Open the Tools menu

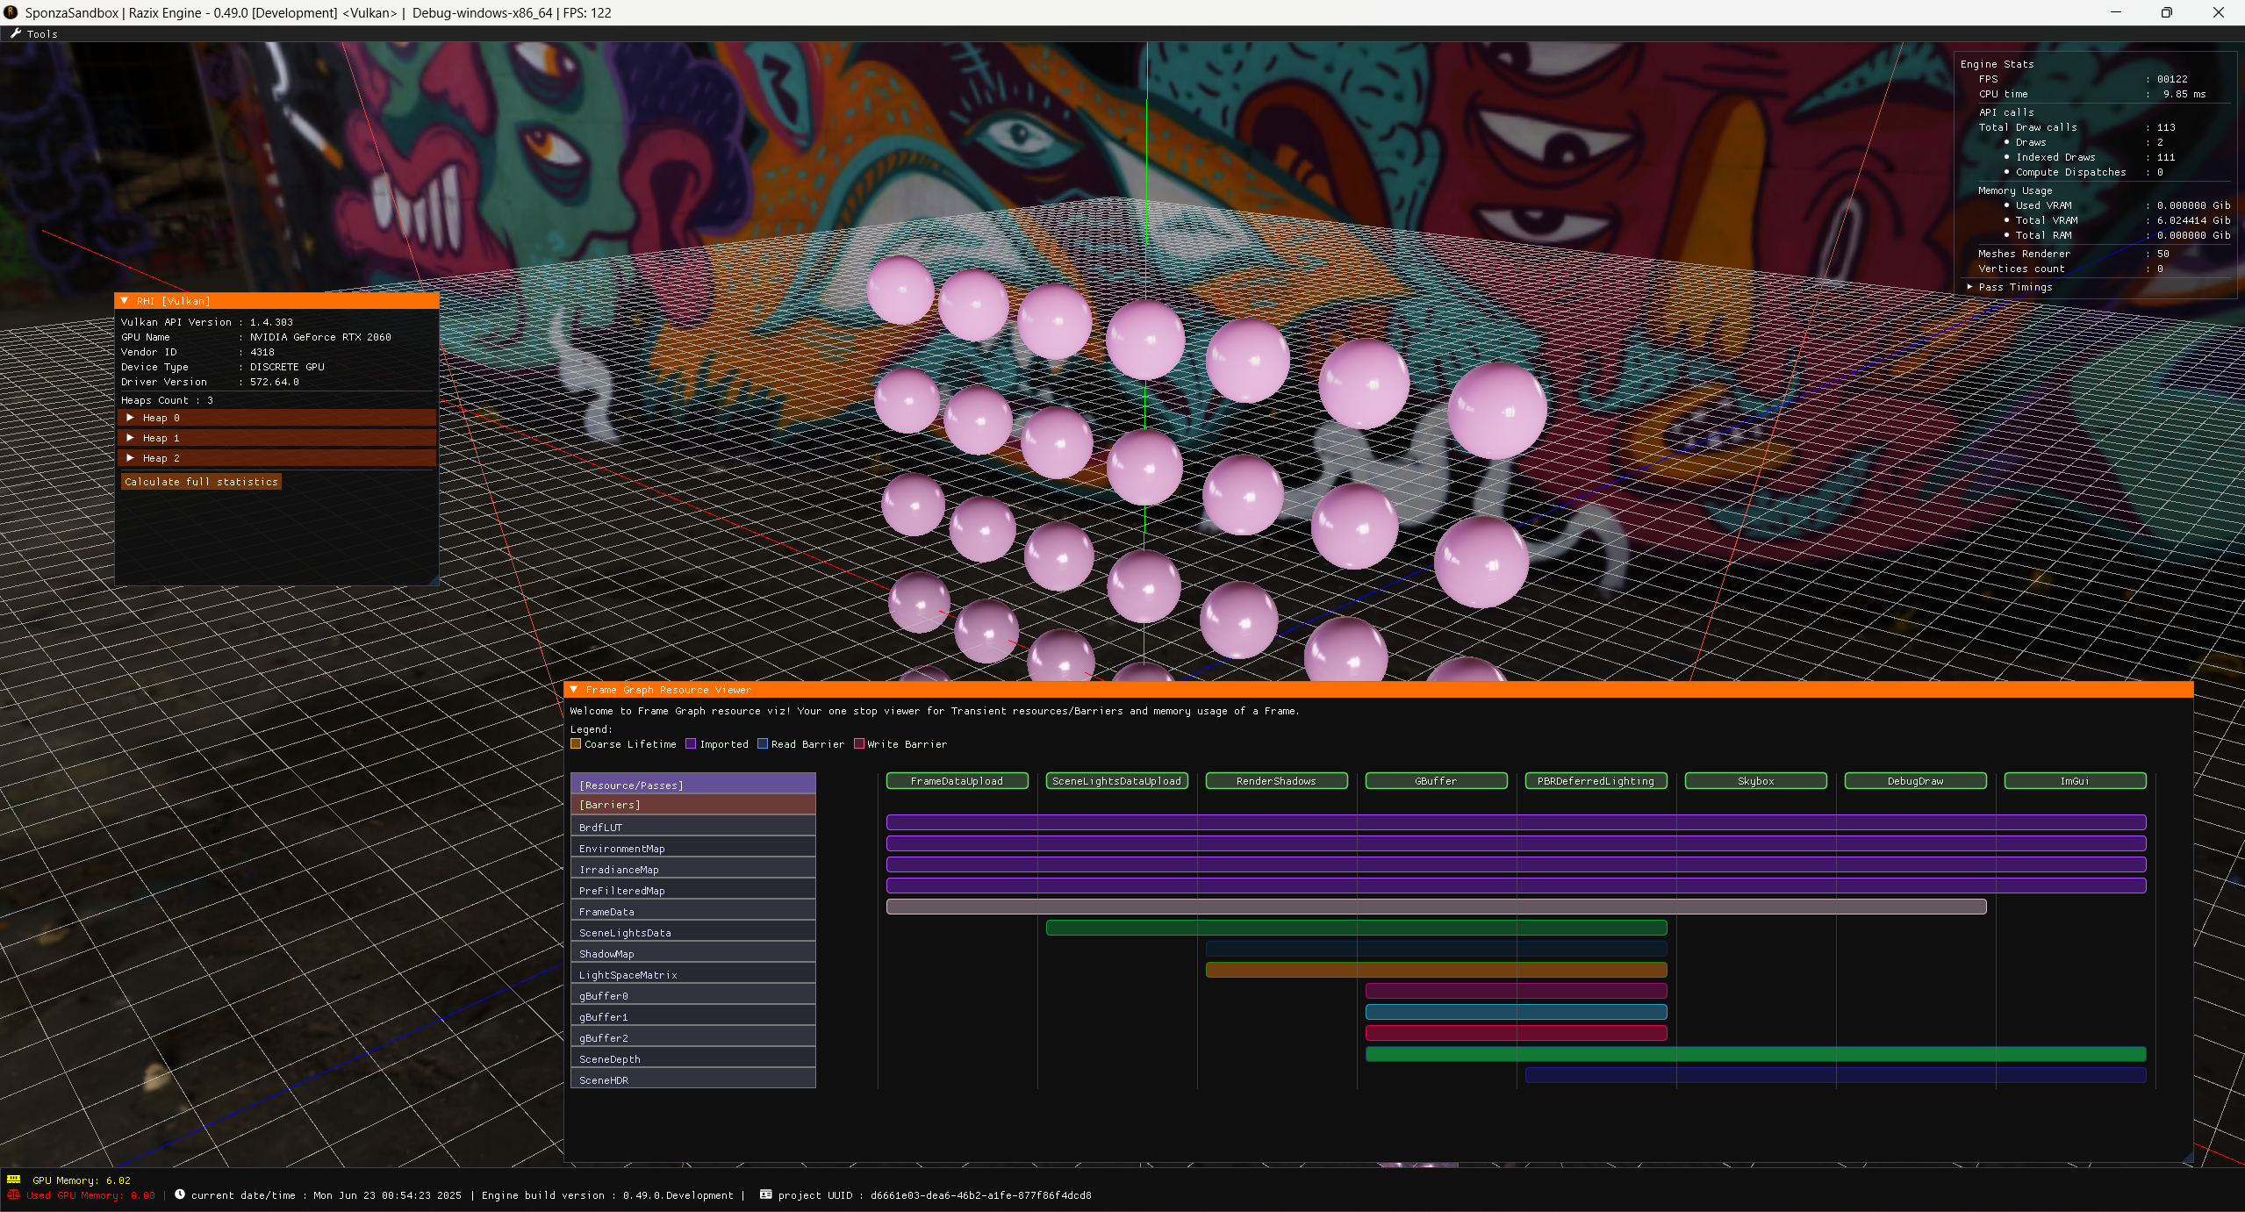click(x=42, y=34)
